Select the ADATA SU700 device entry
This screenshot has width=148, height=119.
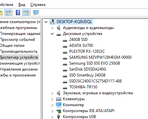click(81, 45)
